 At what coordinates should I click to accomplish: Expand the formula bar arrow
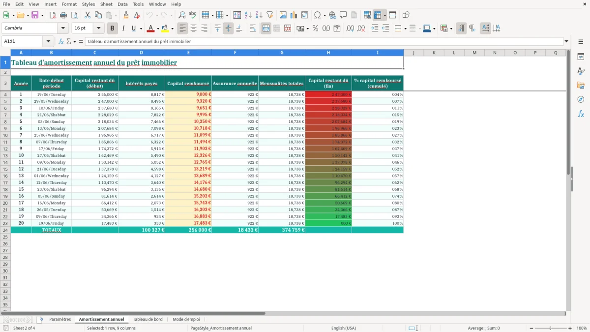[x=566, y=41]
